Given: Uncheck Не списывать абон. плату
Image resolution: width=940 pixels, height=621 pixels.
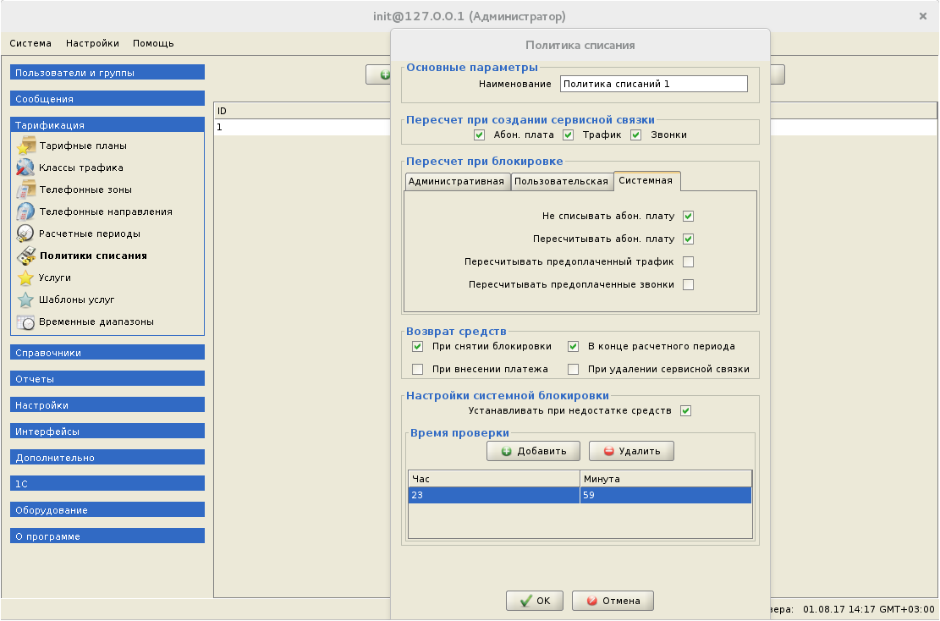Looking at the screenshot, I should [x=688, y=217].
